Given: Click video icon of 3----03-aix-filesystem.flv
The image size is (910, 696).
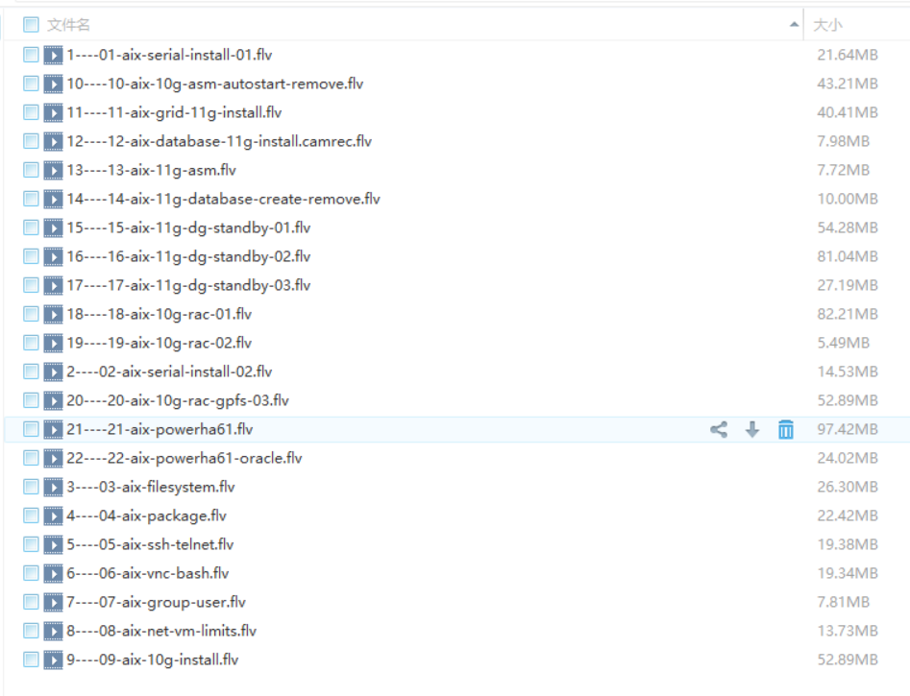Looking at the screenshot, I should tap(54, 488).
